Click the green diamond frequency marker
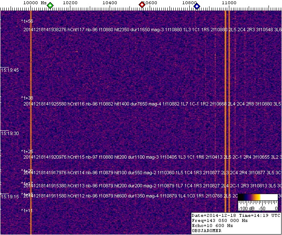 50,5
